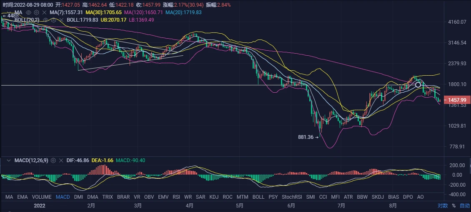Click the MA(30):1705.65 legend value
471x212 pixels.
(104, 12)
